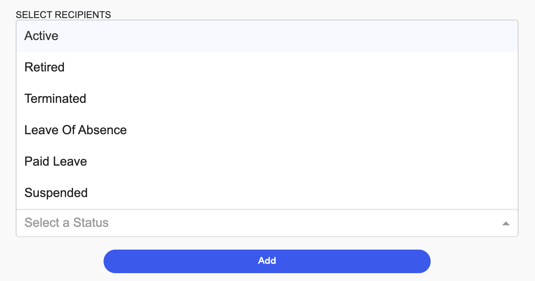The width and height of the screenshot is (535, 281).
Task: Select Suspended from the dropdown list
Action: (56, 193)
